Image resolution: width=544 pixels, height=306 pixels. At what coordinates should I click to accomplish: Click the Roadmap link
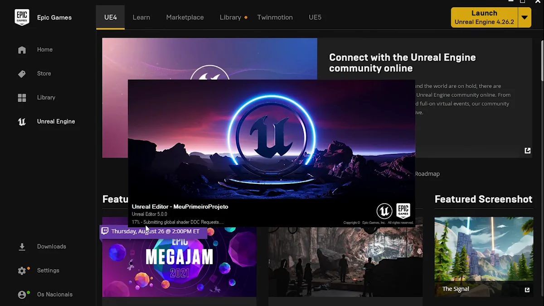pos(427,174)
